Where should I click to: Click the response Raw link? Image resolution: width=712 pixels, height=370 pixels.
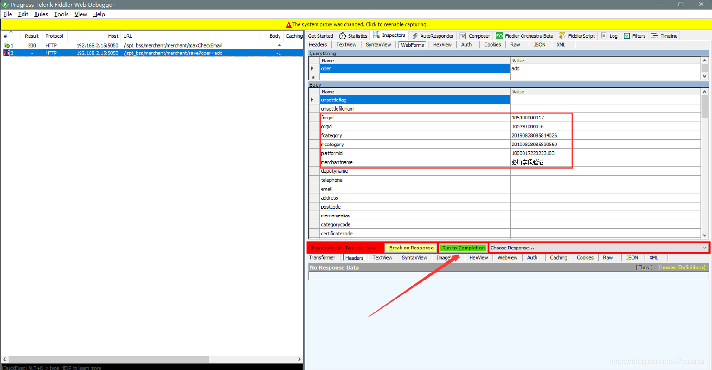click(x=644, y=267)
